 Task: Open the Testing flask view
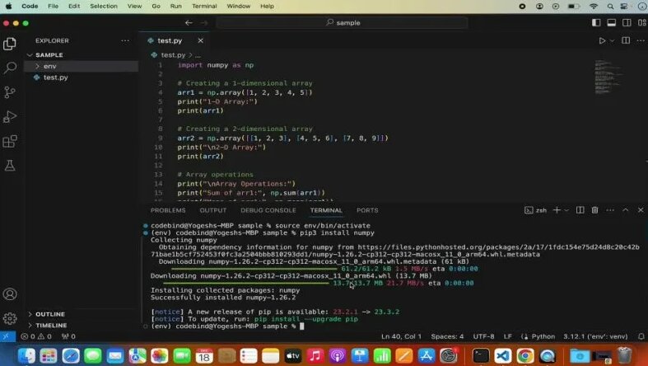point(10,166)
